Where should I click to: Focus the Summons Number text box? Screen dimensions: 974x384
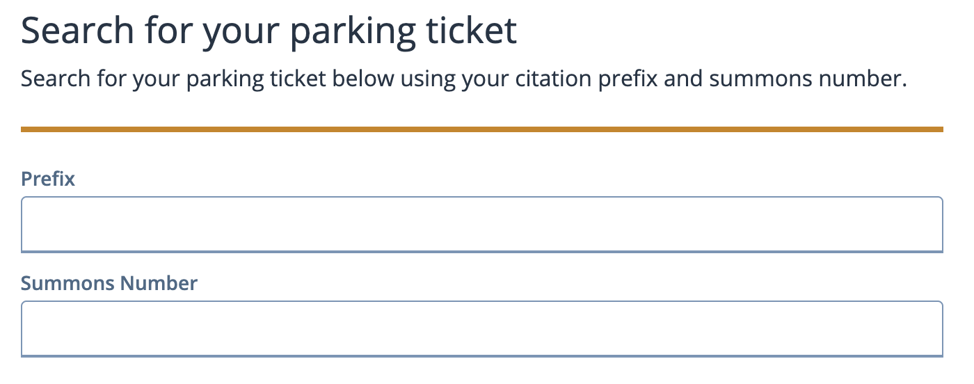pyautogui.click(x=481, y=328)
